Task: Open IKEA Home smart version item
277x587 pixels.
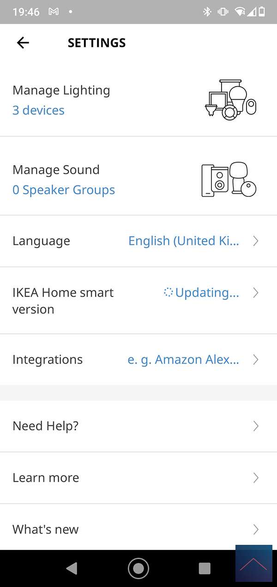Action: pyautogui.click(x=63, y=301)
